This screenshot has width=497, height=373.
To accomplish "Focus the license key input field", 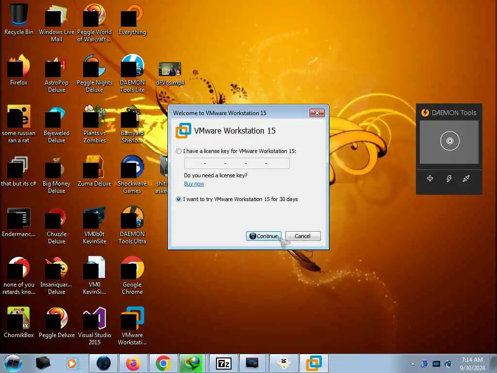I will coord(237,163).
